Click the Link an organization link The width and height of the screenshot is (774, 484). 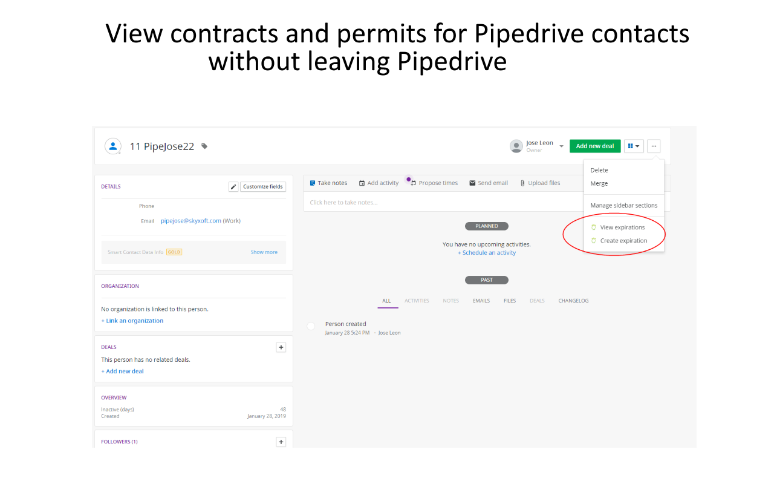point(132,321)
